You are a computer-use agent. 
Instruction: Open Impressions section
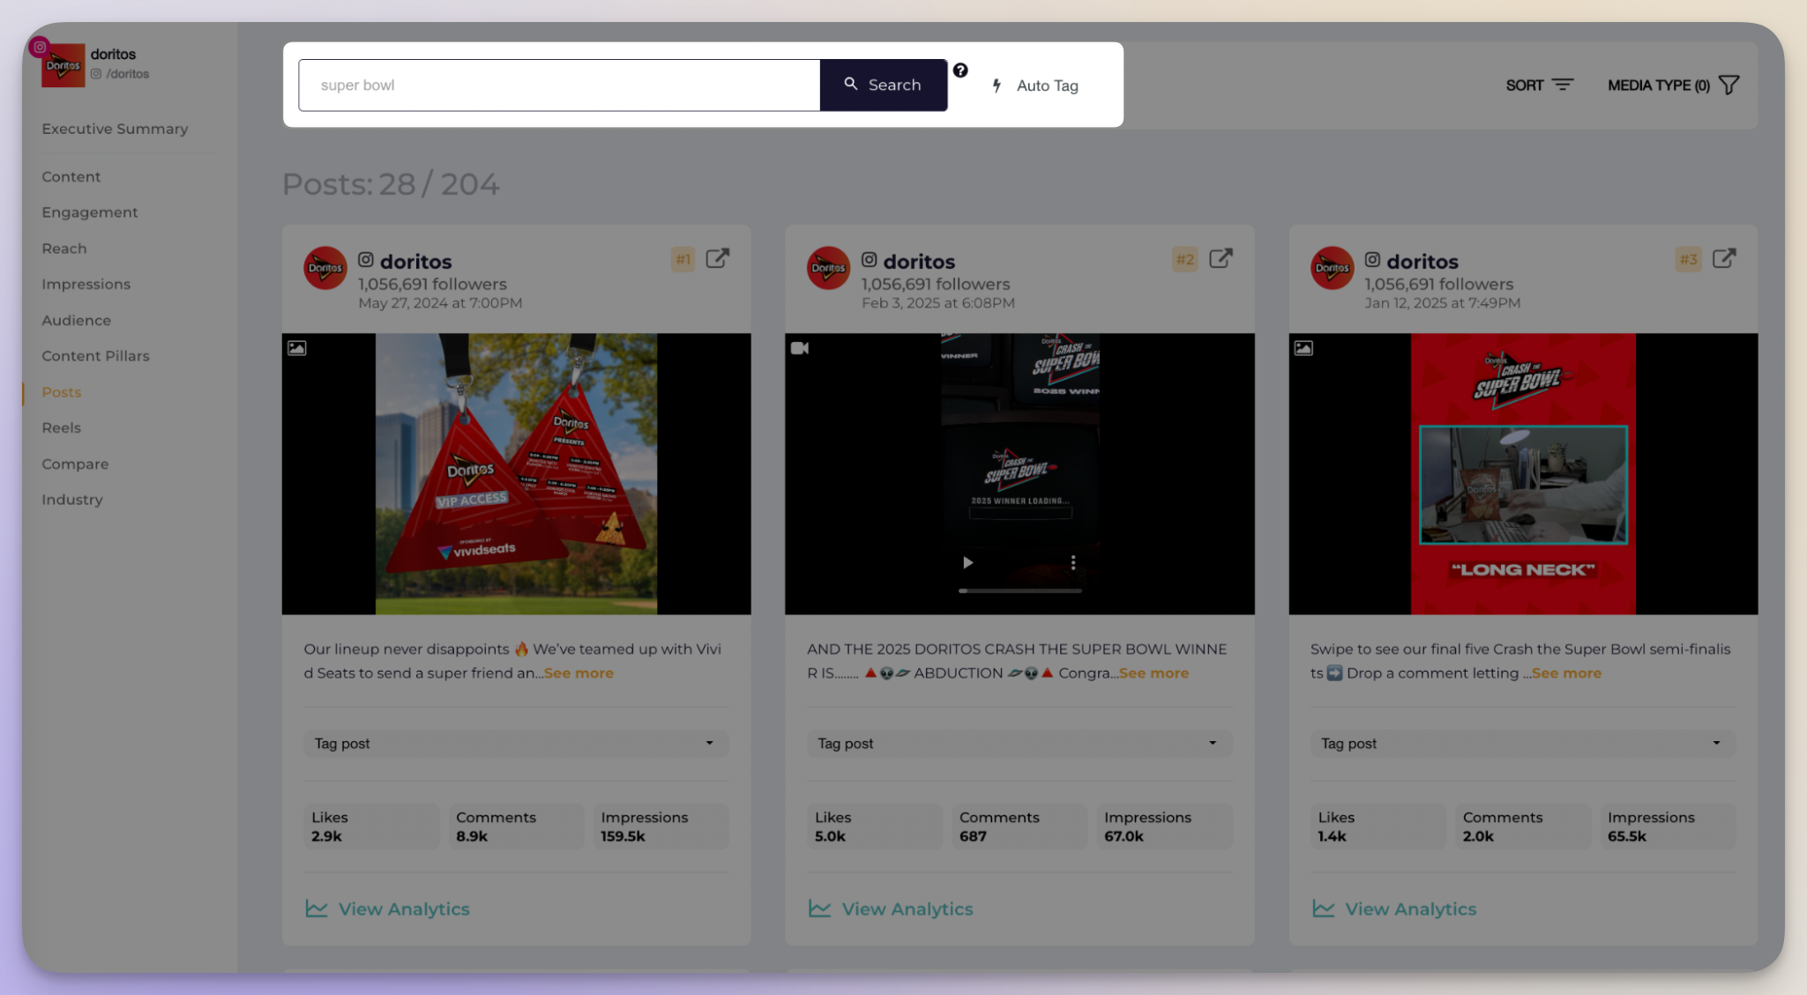86,284
